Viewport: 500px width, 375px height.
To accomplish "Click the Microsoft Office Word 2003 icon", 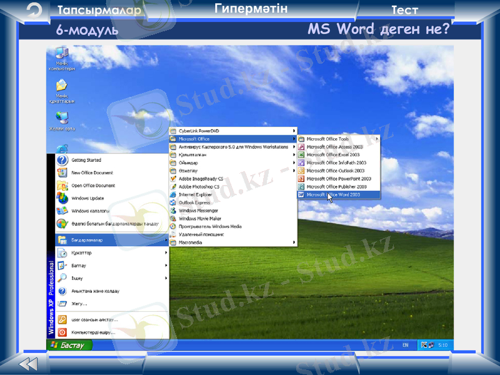I will point(301,194).
